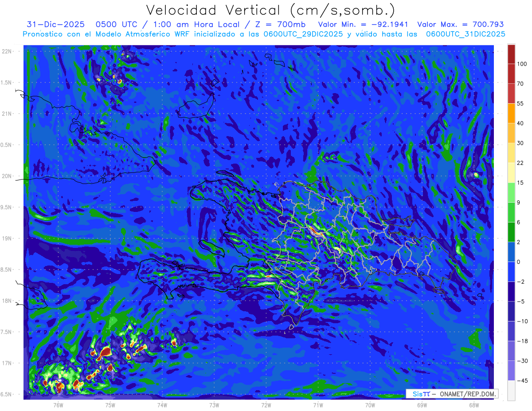Select the red swatch between 100 and 70
This screenshot has height=411, width=532.
coord(511,74)
